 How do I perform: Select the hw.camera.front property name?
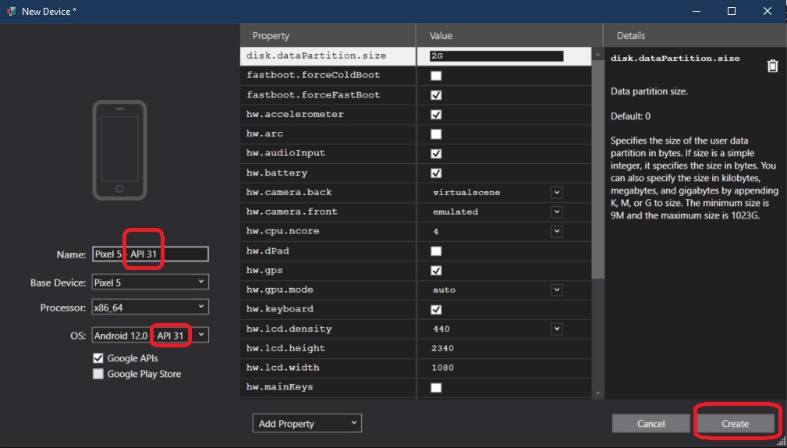tap(292, 212)
